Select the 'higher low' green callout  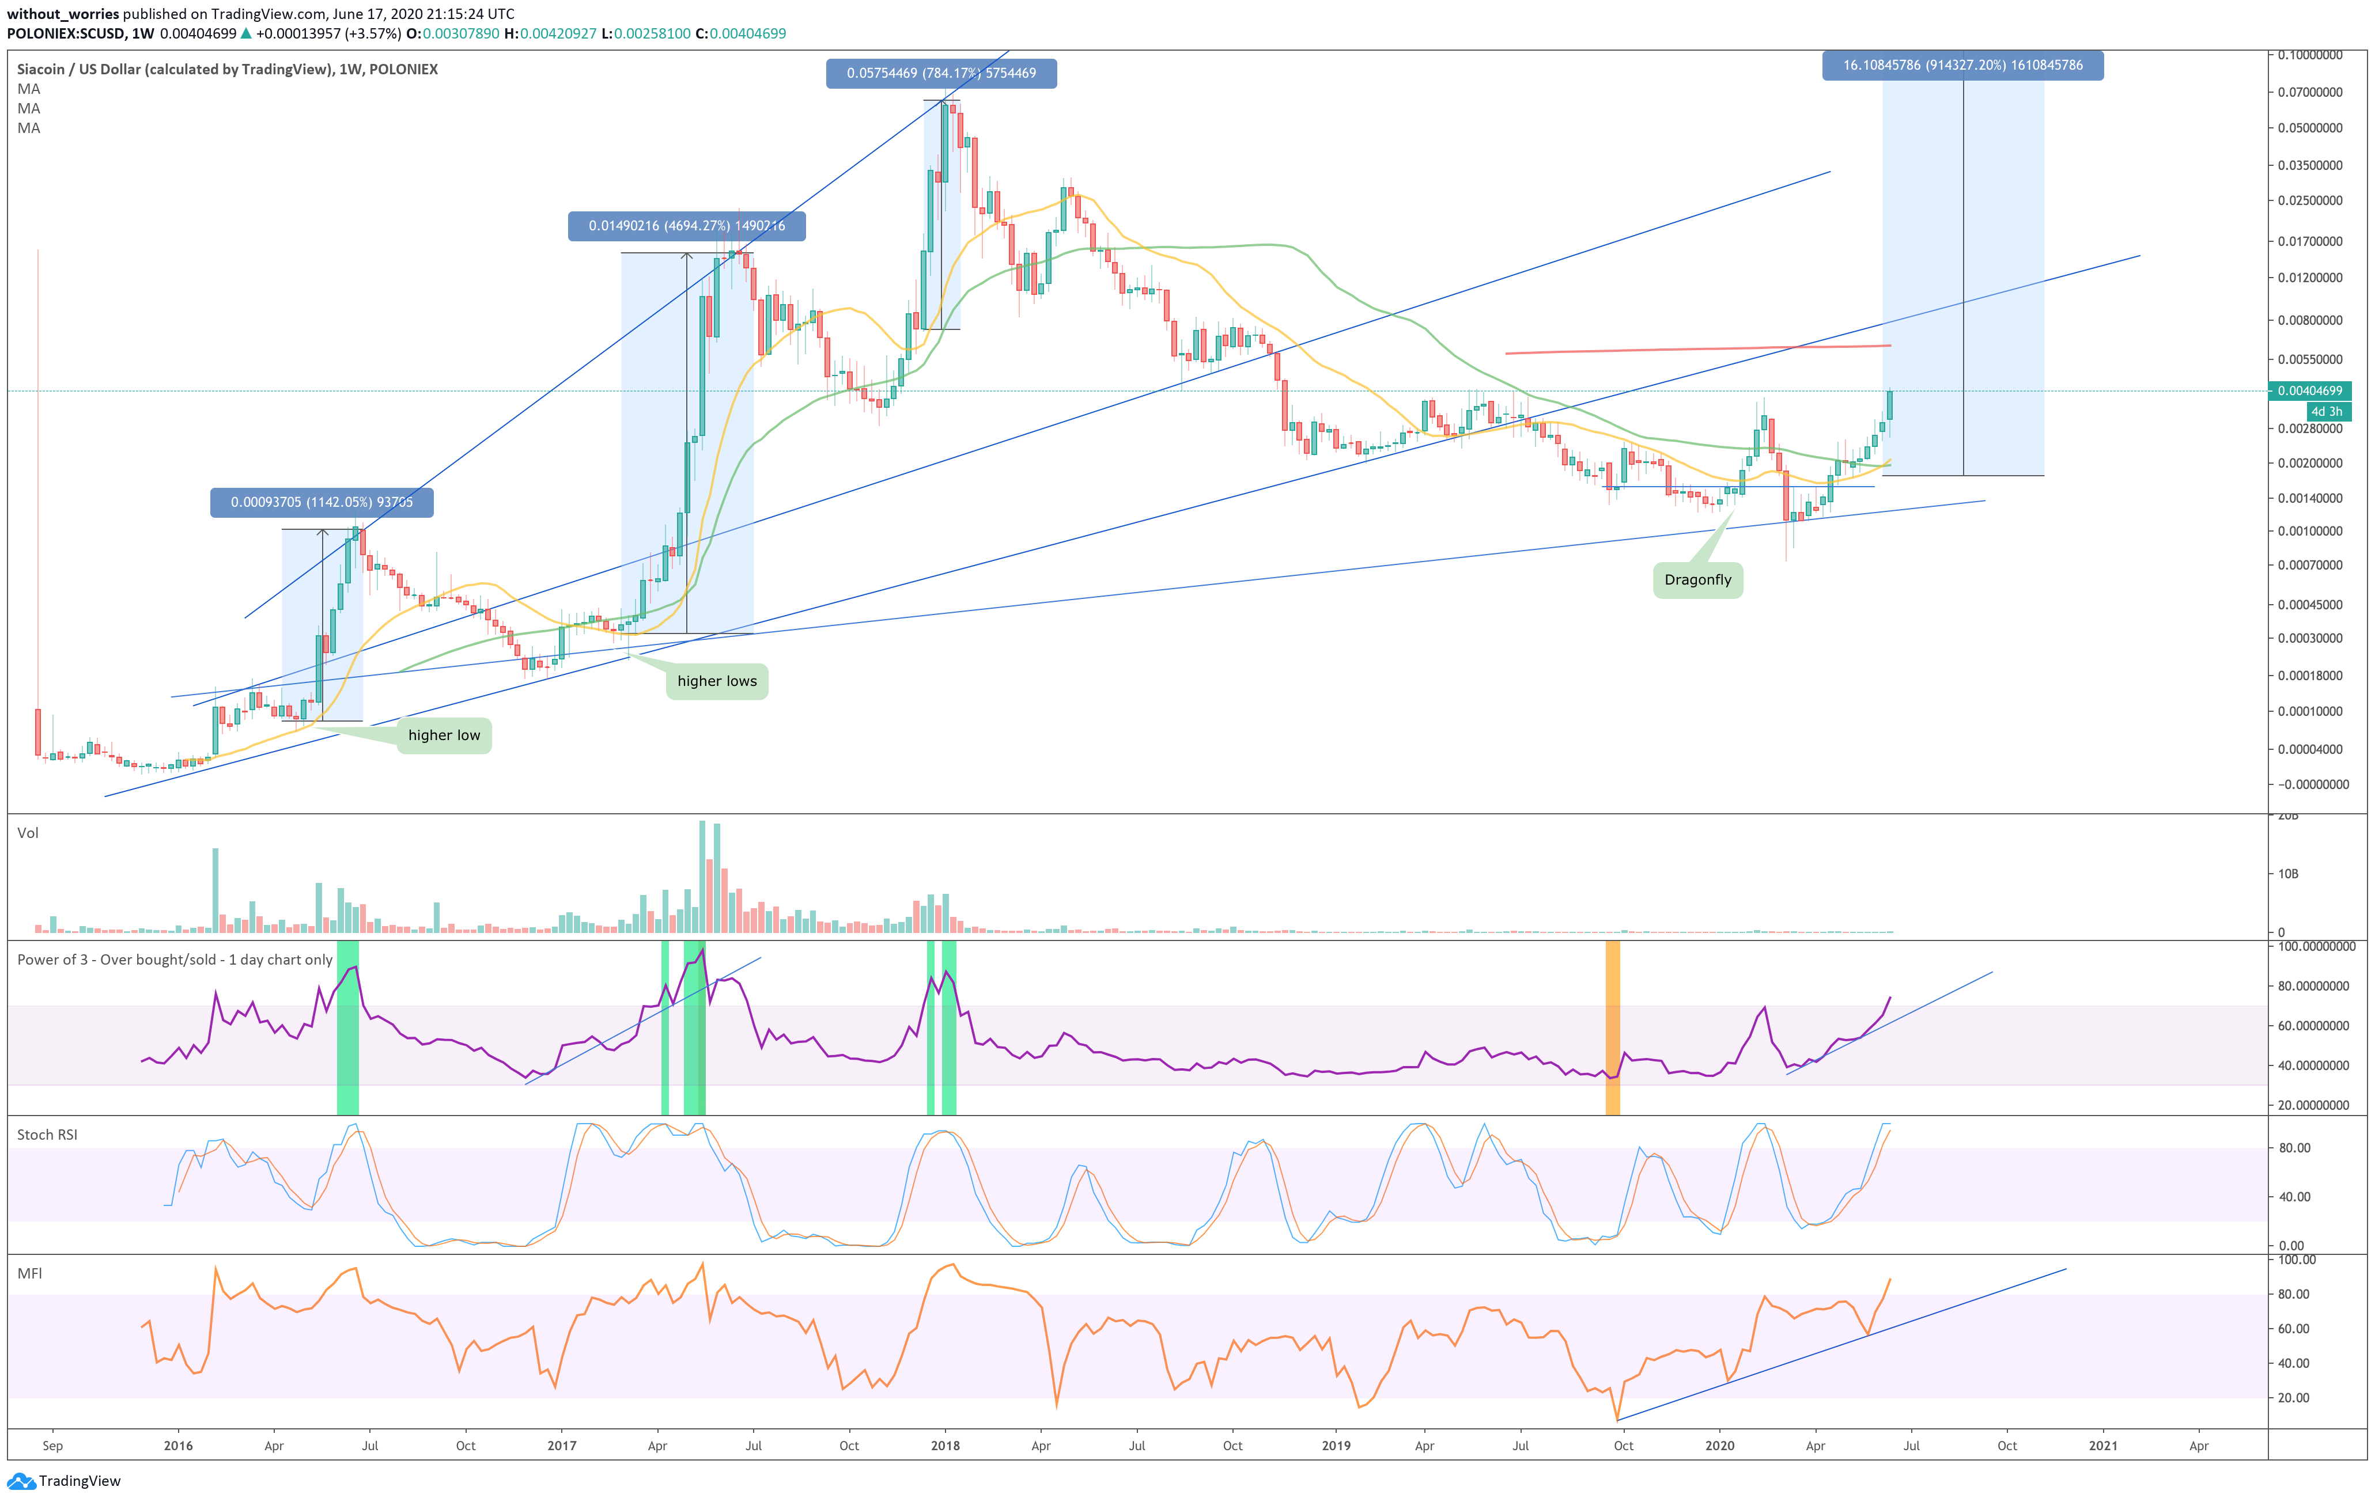point(444,735)
